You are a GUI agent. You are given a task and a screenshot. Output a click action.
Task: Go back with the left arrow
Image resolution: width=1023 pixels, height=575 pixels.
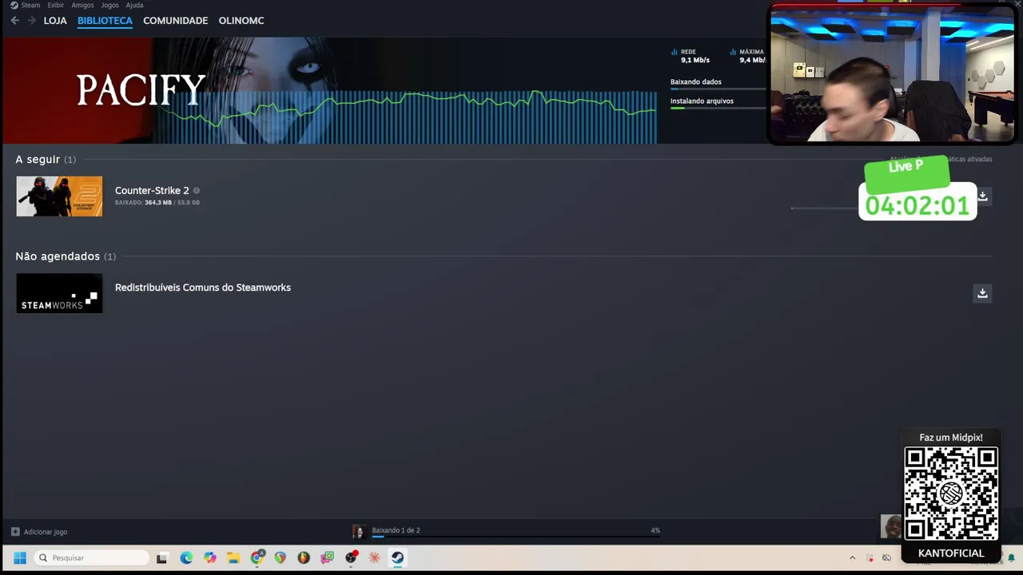14,20
